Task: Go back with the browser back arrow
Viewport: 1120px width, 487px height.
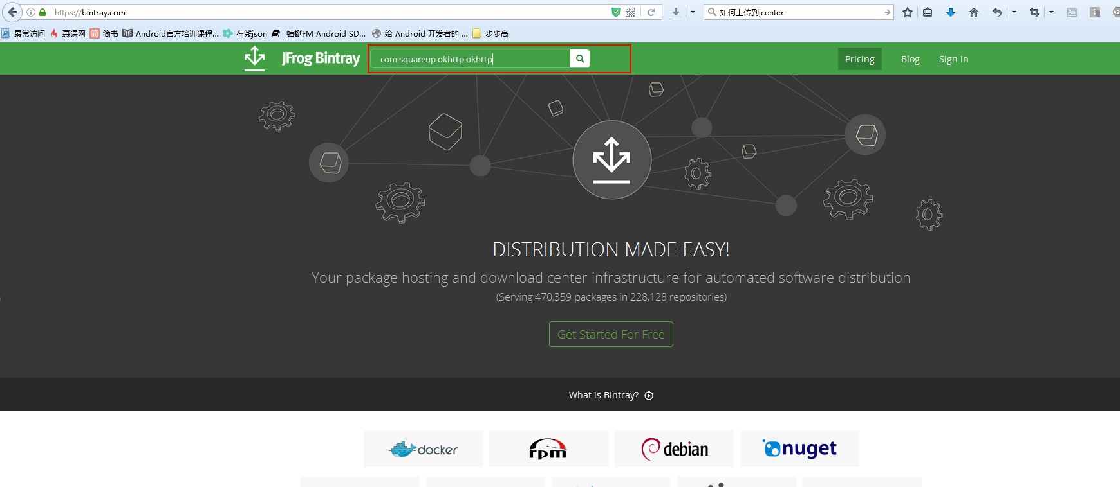Action: (12, 12)
